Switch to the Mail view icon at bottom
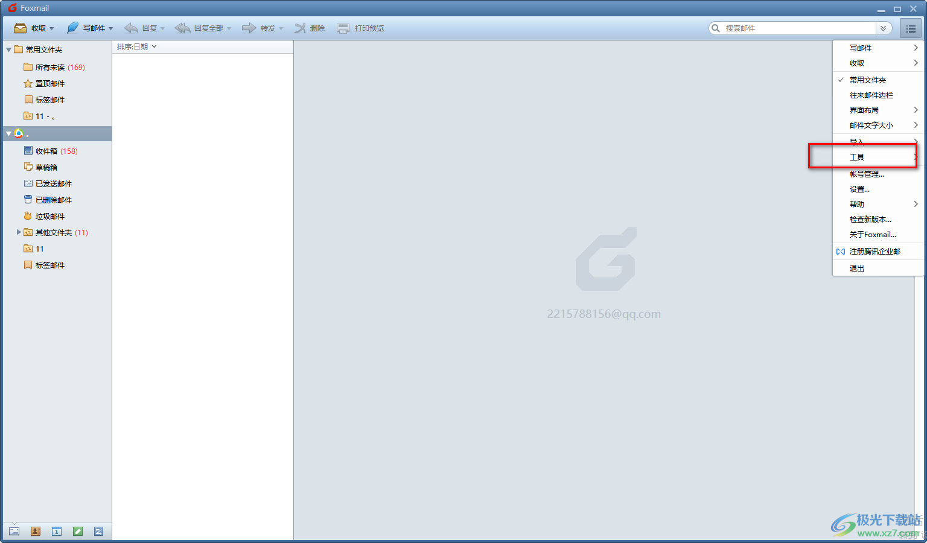Image resolution: width=927 pixels, height=543 pixels. click(14, 532)
